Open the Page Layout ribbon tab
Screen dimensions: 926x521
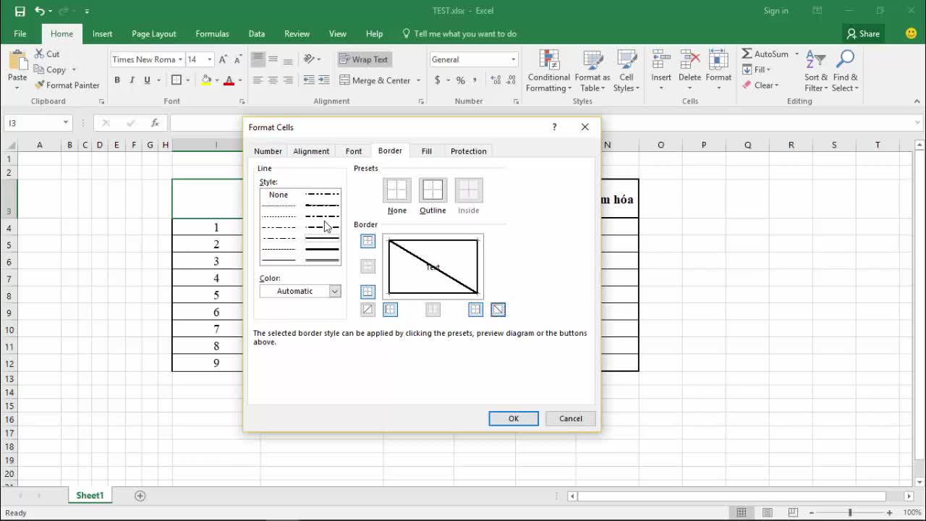[153, 34]
